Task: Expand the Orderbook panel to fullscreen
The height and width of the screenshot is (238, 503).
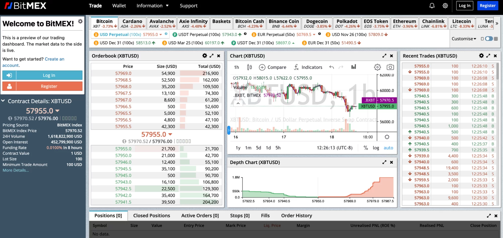Action: tap(212, 56)
